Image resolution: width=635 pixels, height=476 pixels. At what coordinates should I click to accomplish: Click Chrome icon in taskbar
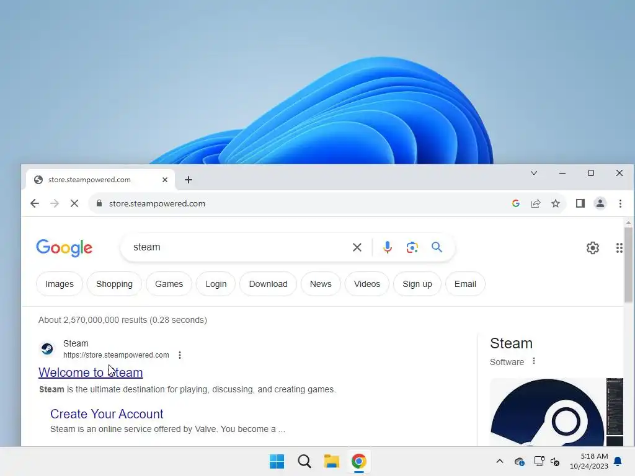click(359, 461)
